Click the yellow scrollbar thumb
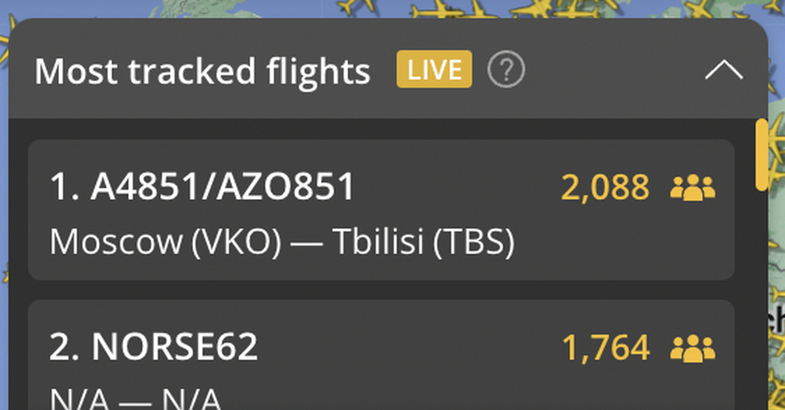The image size is (785, 410). point(761,154)
